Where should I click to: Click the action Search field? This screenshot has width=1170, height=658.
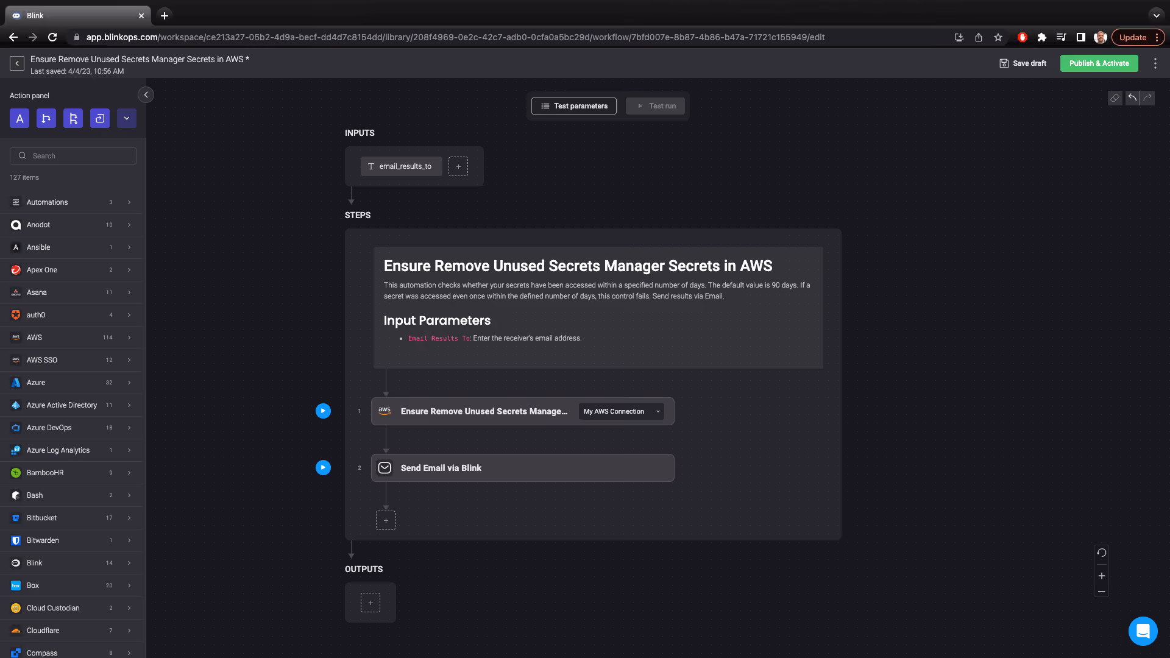pyautogui.click(x=73, y=156)
